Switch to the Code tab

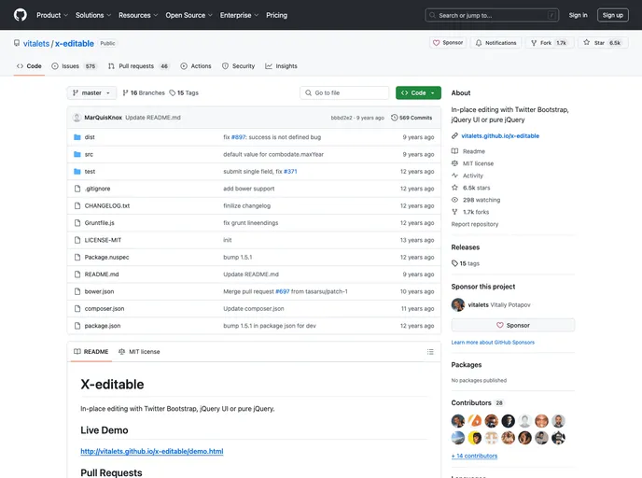[29, 66]
